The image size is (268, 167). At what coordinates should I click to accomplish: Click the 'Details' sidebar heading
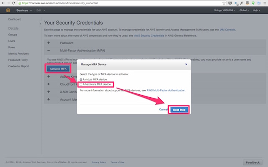[x=13, y=28]
